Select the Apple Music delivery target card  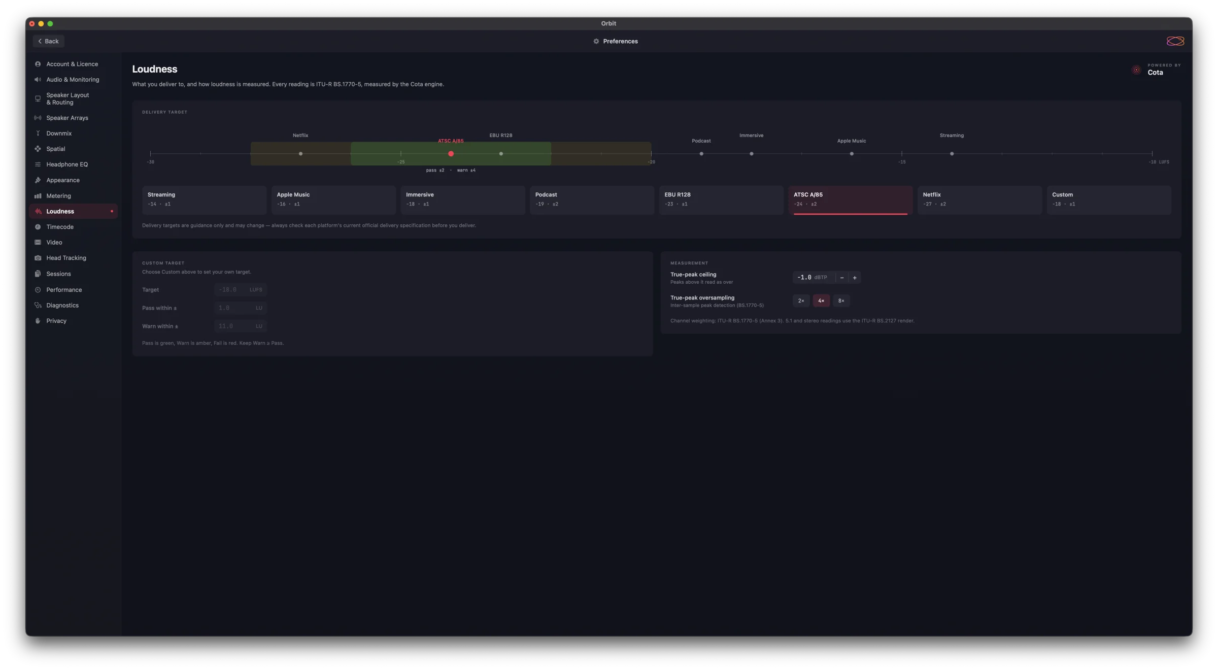point(333,200)
